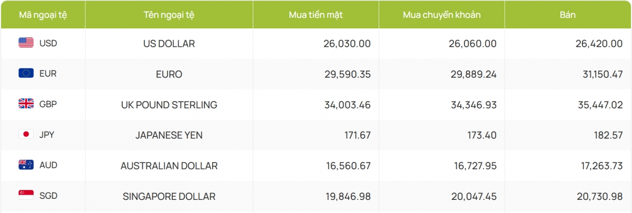Image resolution: width=632 pixels, height=213 pixels.
Task: Click the European Union flag icon
Action: coord(26,74)
